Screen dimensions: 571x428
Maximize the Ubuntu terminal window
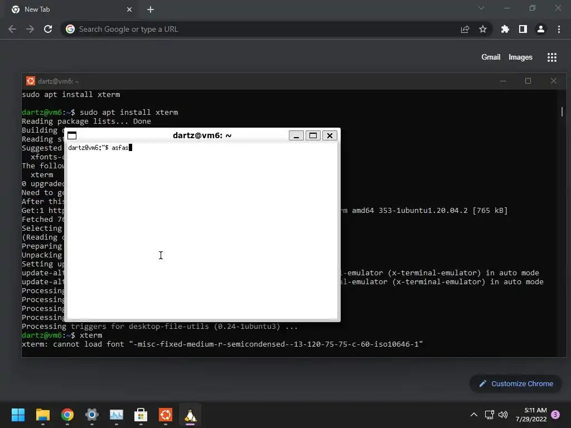click(x=528, y=81)
